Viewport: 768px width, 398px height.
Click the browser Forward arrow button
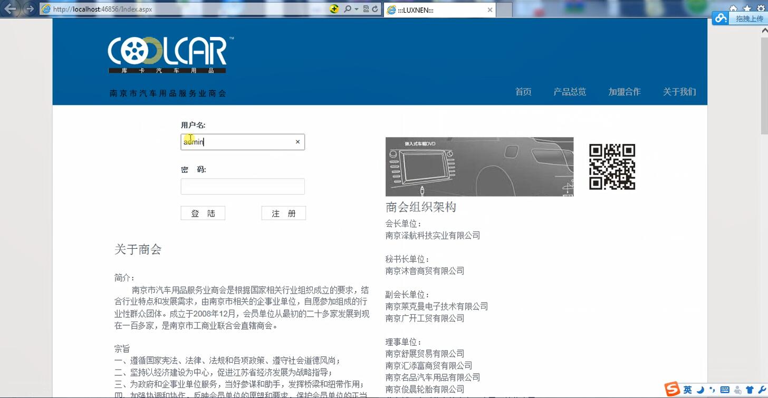click(29, 9)
